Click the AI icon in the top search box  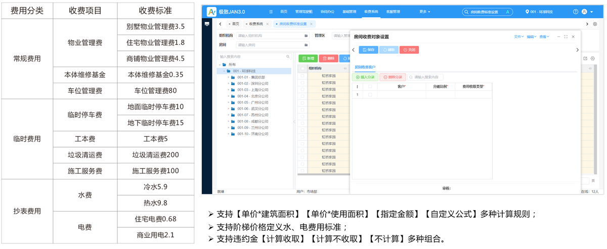coord(507,12)
